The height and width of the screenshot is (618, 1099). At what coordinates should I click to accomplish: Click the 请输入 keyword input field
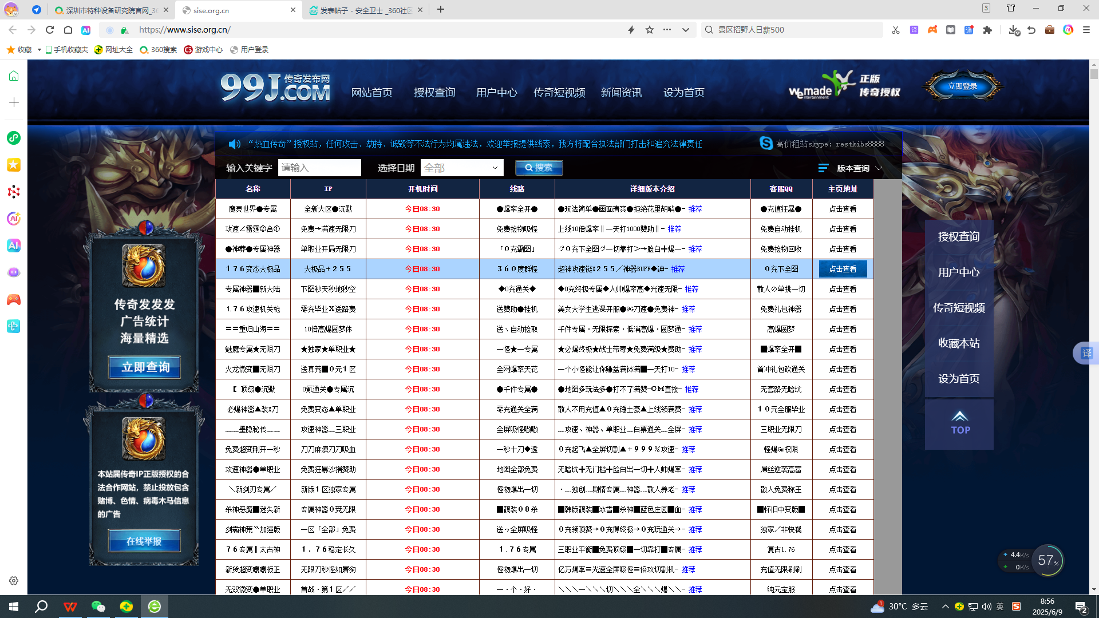(319, 168)
